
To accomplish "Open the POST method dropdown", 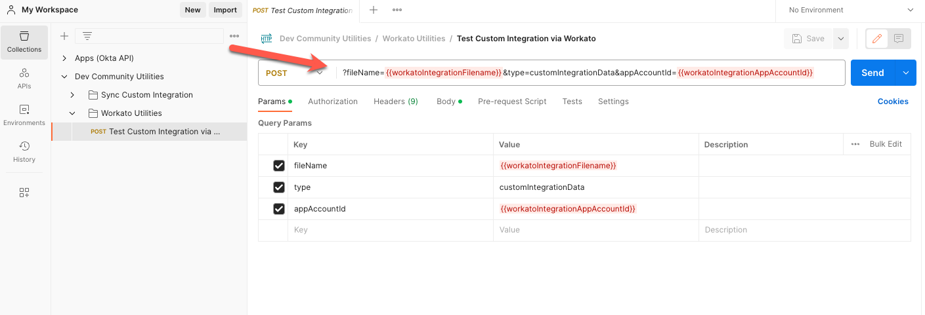I will pyautogui.click(x=295, y=73).
